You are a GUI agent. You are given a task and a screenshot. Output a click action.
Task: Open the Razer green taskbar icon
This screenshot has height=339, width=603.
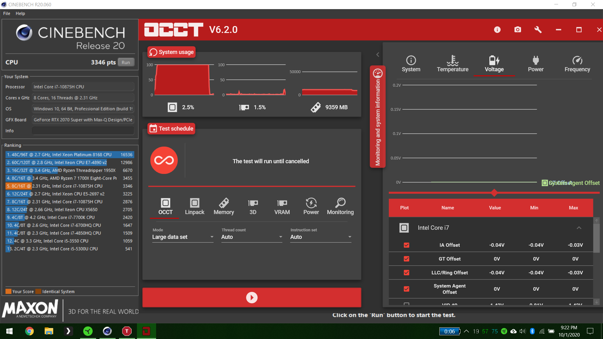pyautogui.click(x=88, y=331)
